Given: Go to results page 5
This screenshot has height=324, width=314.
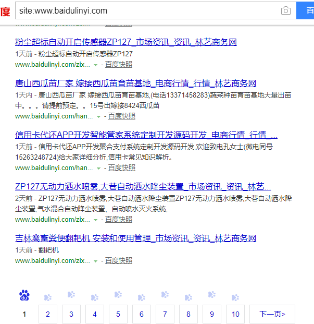Looking at the screenshot, I should [118, 314].
